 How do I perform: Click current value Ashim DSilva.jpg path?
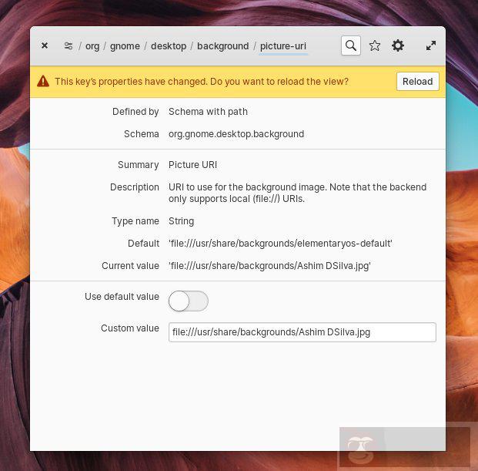tap(269, 266)
